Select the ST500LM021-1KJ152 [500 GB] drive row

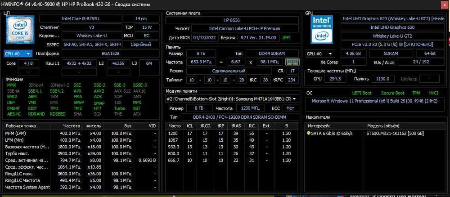pyautogui.click(x=375, y=133)
